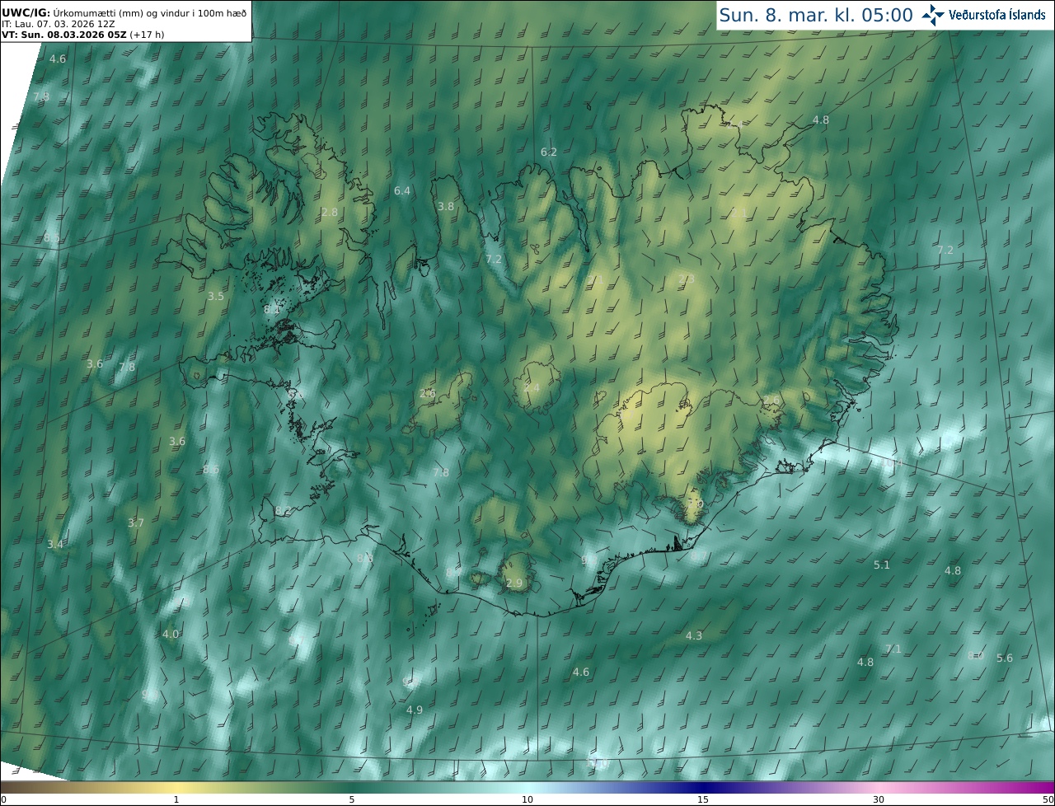Click the 2.8 value in the Westfjords

click(x=330, y=212)
